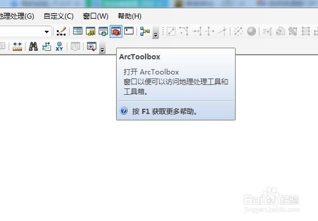This screenshot has height=221, width=318.
Task: Open the Find Route tool icon
Action: click(x=46, y=47)
